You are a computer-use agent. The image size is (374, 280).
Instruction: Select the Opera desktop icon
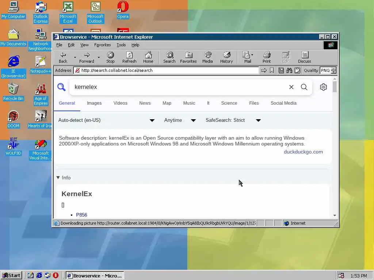pos(123,10)
